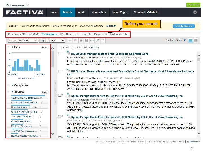Click drag handle beside Date filter
Screen dimensions: 203x152
coord(8,47)
